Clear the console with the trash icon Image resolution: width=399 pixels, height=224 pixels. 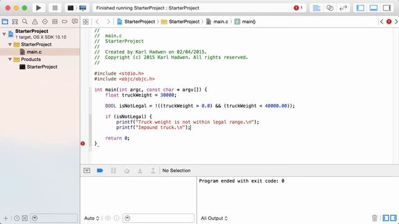[375, 218]
